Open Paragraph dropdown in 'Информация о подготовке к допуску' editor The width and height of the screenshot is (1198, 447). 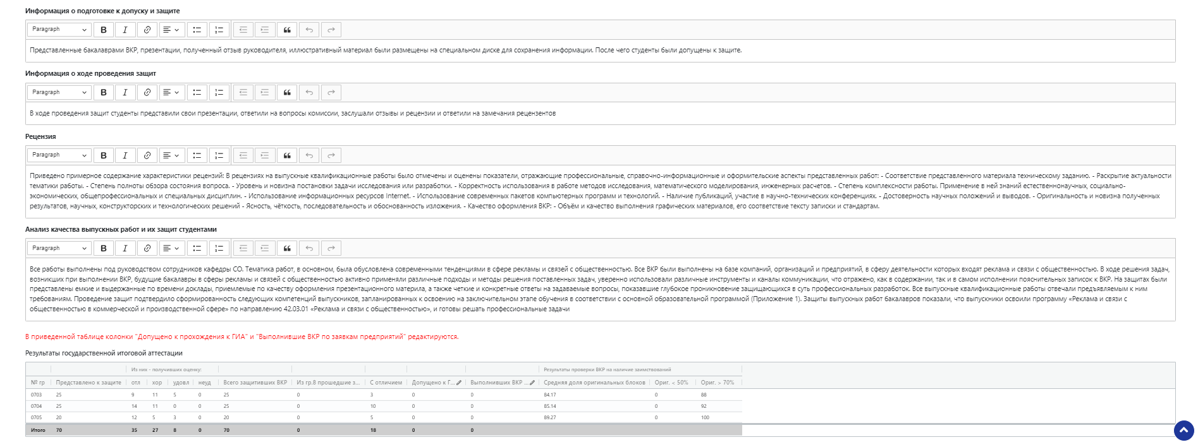59,30
